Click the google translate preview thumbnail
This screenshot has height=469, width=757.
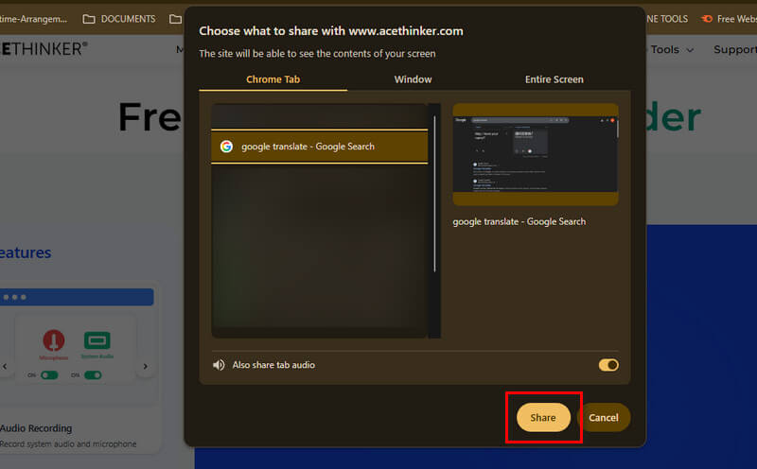[536, 154]
